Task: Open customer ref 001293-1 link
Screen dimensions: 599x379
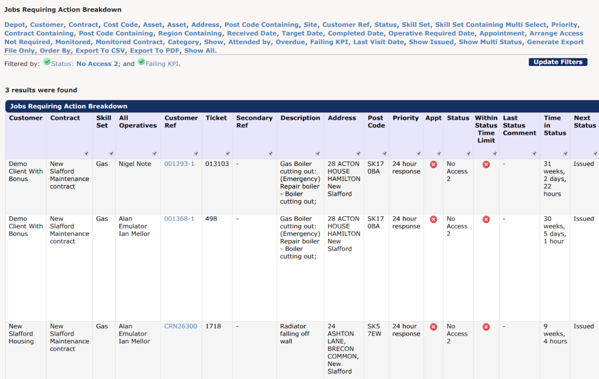Action: tap(179, 164)
